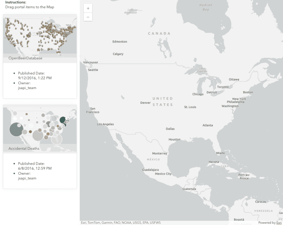Click the Esri, TomTom, Garmin attribution text
Screen dimensions: 283x225
click(x=121, y=223)
